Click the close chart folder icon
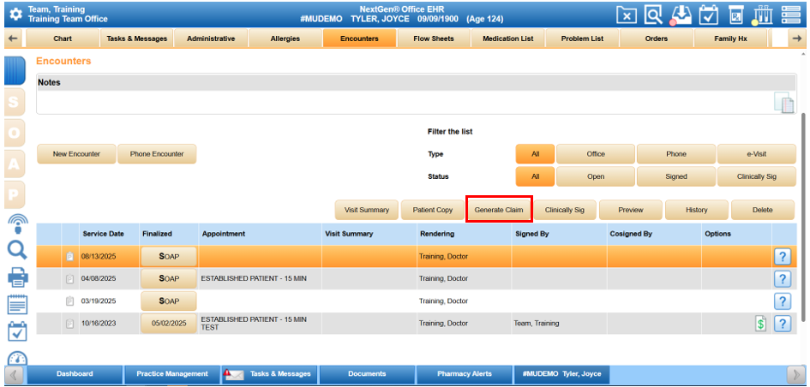This screenshot has height=387, width=810. click(x=627, y=15)
